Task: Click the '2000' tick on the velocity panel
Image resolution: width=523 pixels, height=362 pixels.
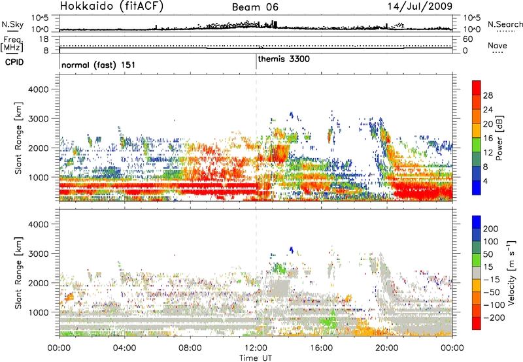Action: click(x=39, y=283)
